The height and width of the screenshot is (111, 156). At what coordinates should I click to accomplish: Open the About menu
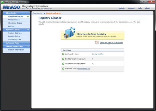coord(148,8)
